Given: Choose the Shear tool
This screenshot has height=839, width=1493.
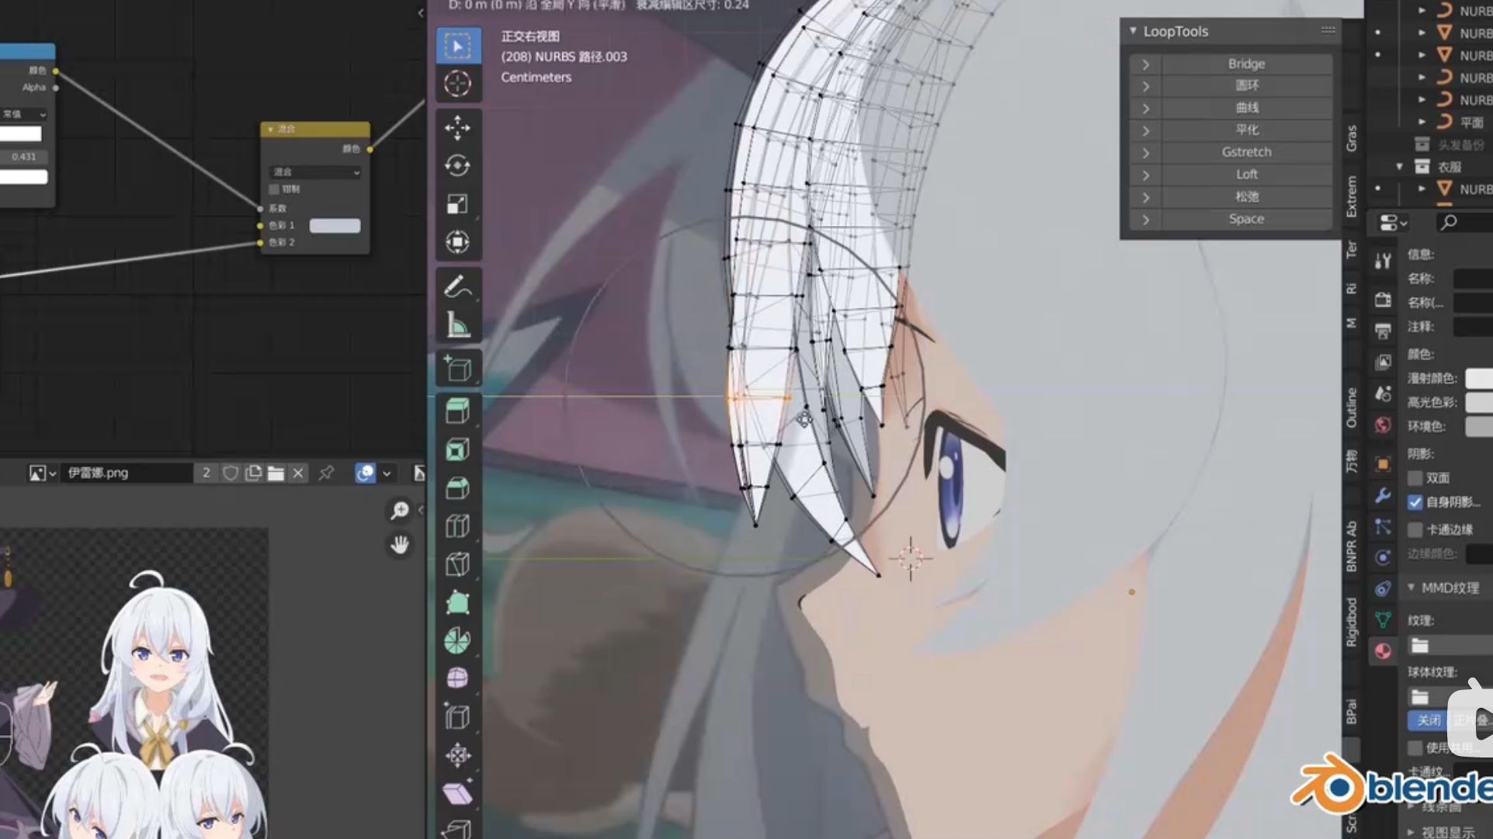Looking at the screenshot, I should coord(457,793).
